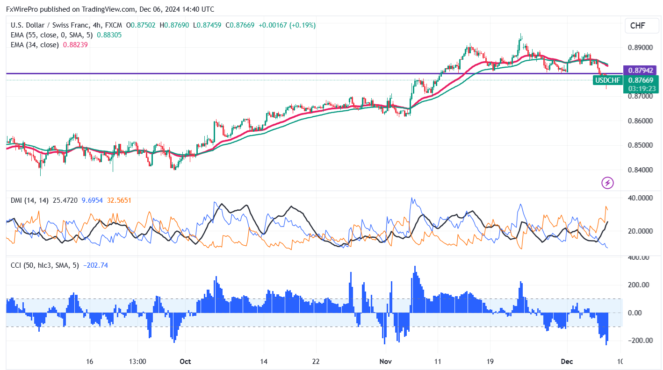Click the DMI ADX value 25.4720

click(65, 200)
